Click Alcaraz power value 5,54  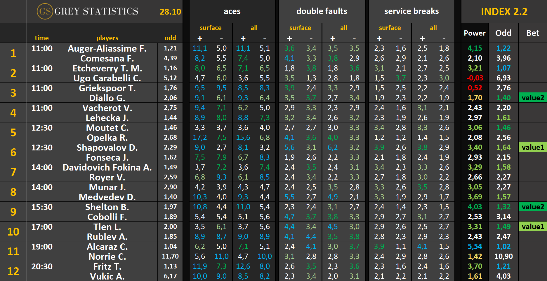coord(475,247)
